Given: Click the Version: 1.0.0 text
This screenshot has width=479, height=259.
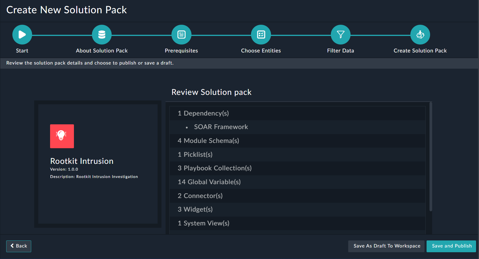Looking at the screenshot, I should coord(64,169).
